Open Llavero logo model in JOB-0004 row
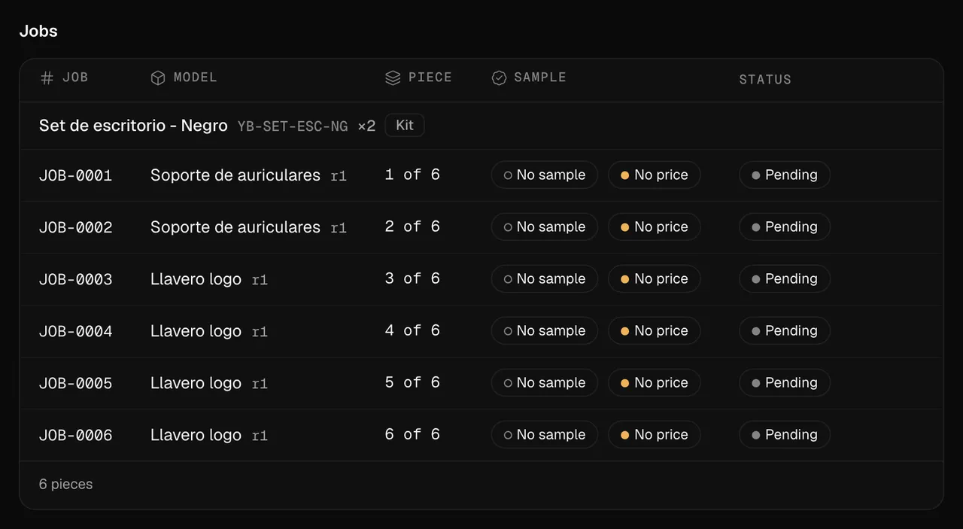 point(196,330)
